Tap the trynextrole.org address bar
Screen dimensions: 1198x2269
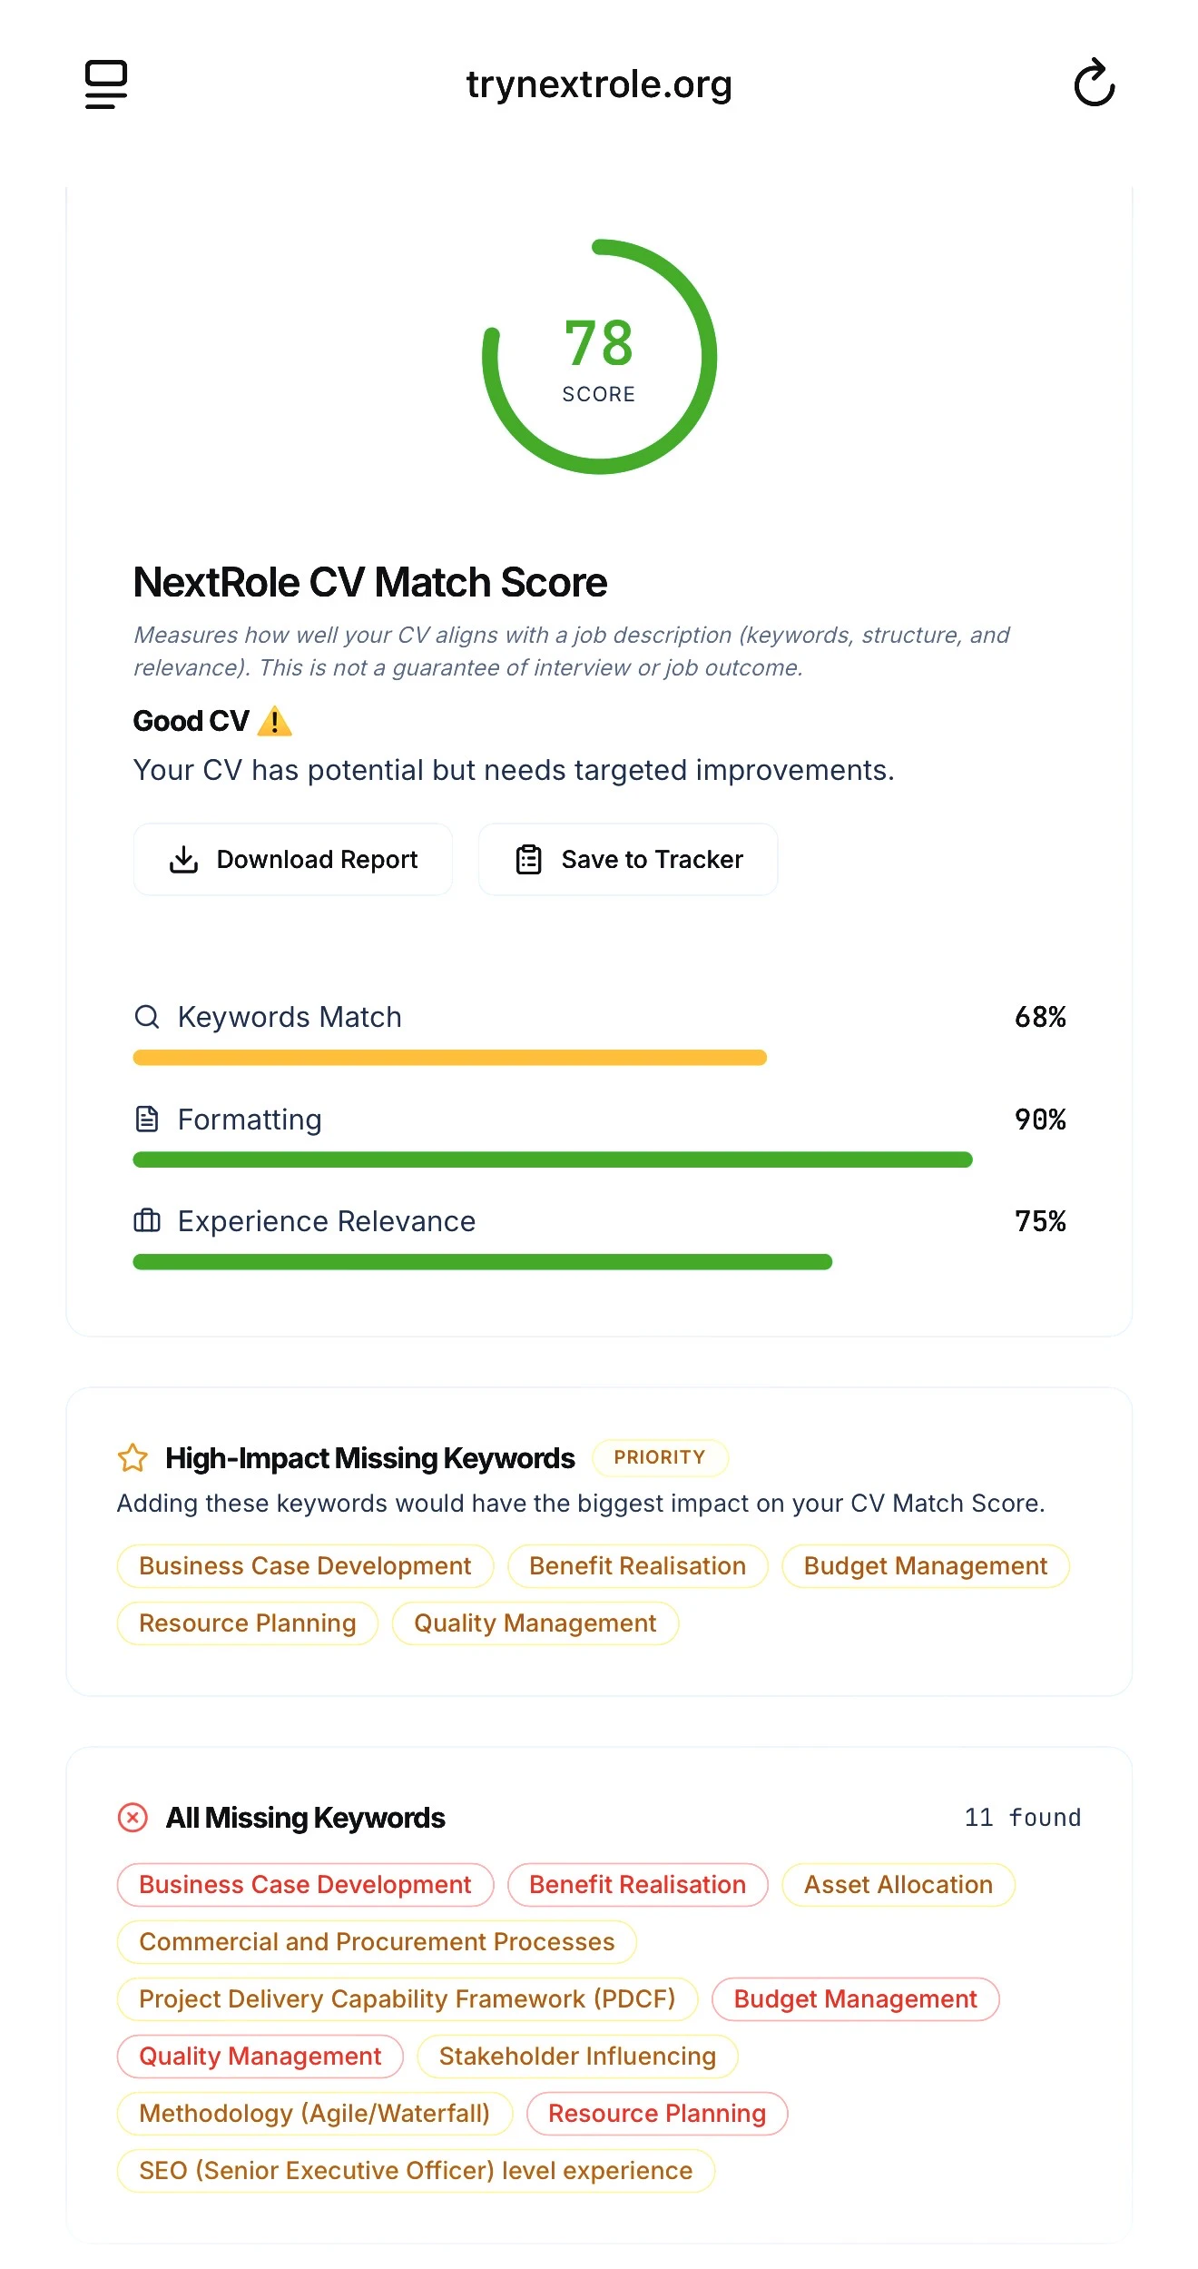(599, 84)
